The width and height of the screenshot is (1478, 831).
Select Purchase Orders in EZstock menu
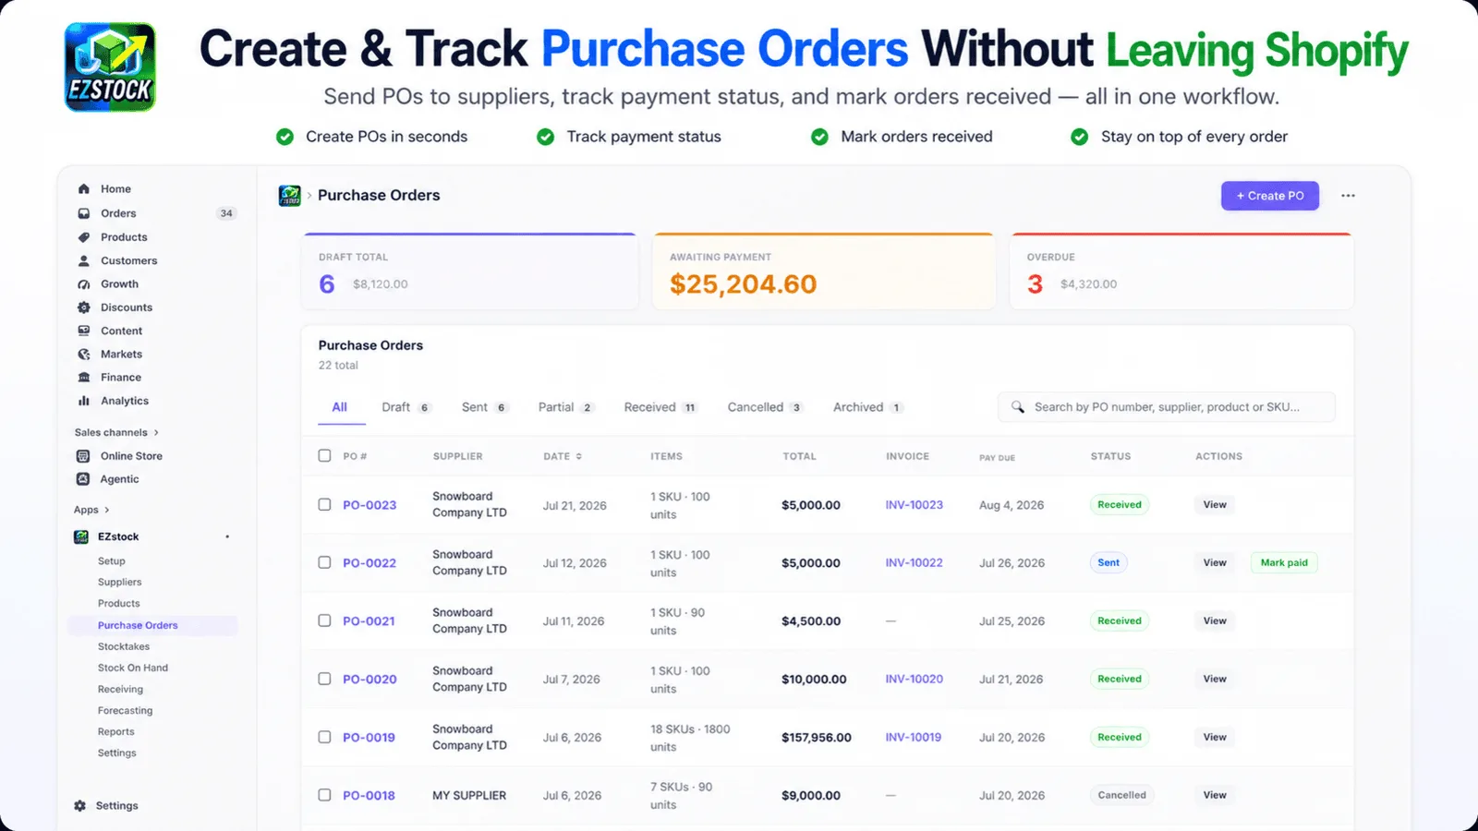point(152,625)
